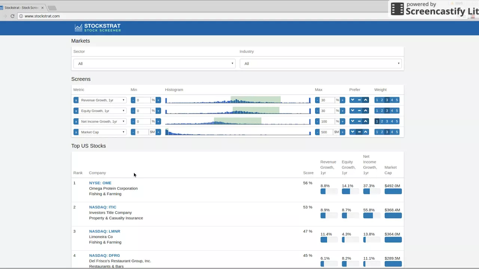Decrease Net Income Growth maximum value
The image size is (479, 269).
317,121
